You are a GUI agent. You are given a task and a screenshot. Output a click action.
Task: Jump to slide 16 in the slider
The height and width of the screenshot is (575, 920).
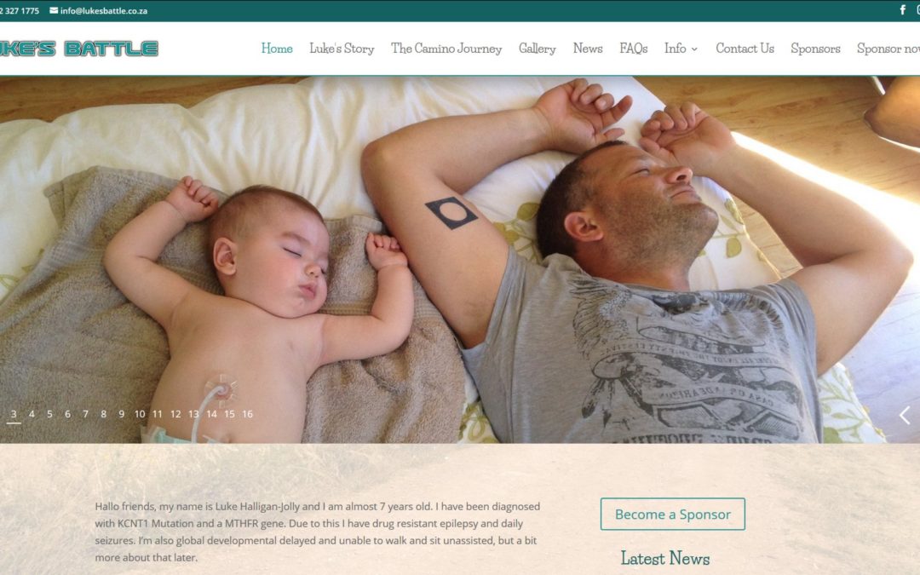point(248,414)
